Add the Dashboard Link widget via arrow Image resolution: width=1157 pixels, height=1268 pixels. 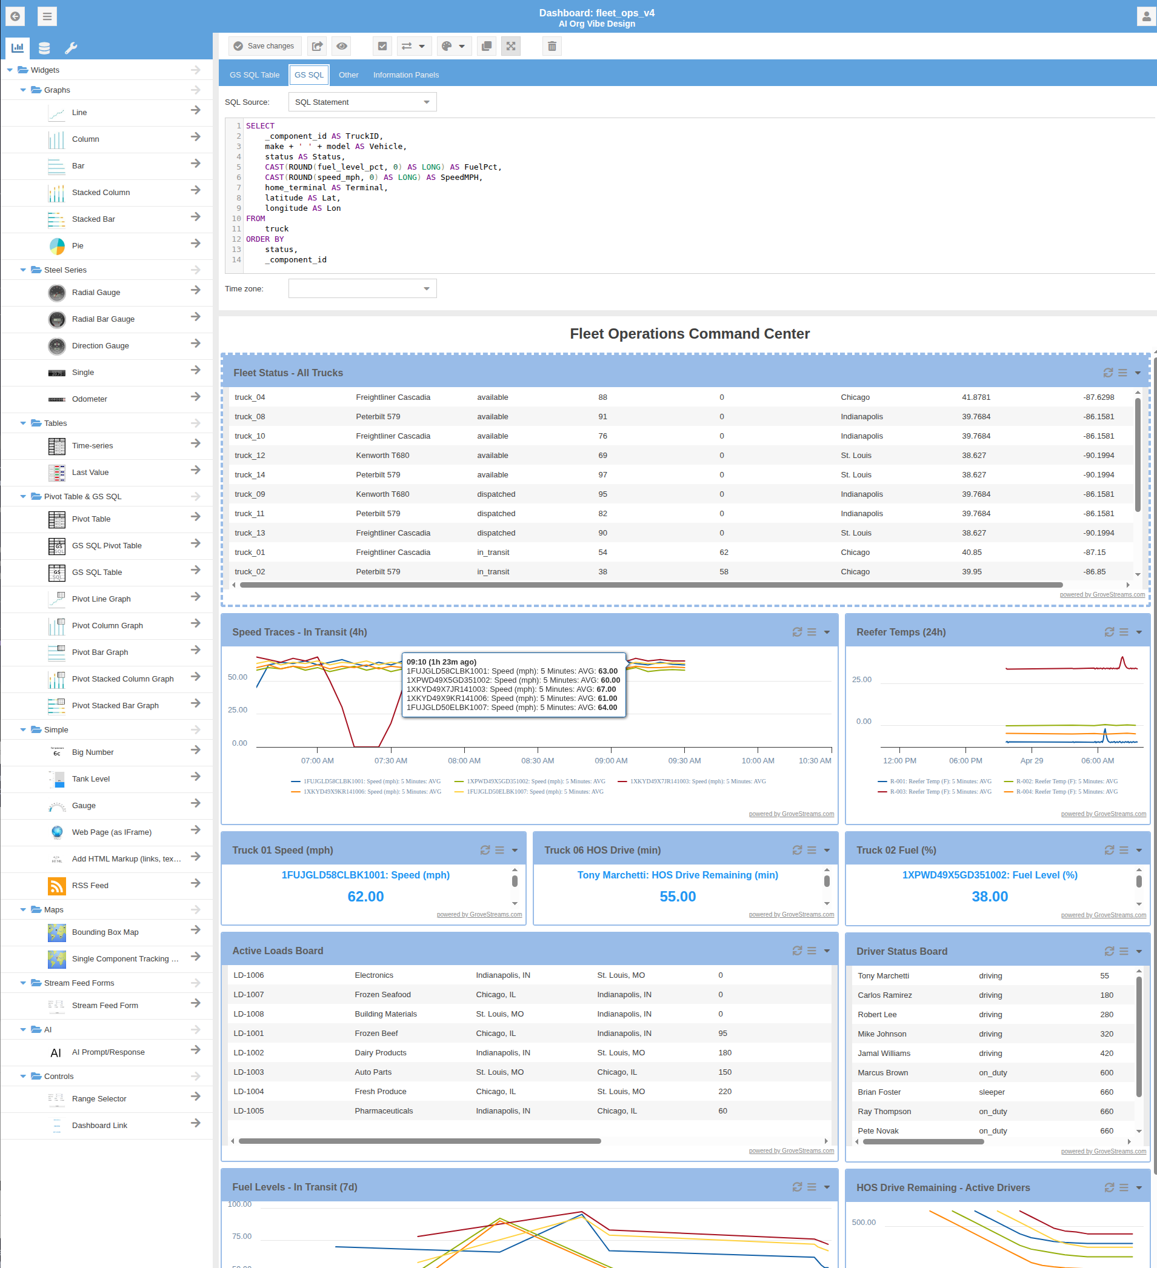point(196,1123)
